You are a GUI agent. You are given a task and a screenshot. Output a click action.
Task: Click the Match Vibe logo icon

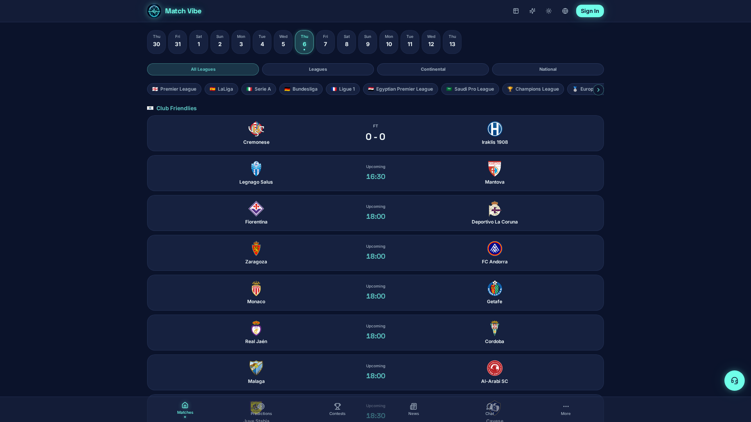click(154, 11)
